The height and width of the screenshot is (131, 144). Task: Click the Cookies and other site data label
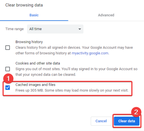38,63
